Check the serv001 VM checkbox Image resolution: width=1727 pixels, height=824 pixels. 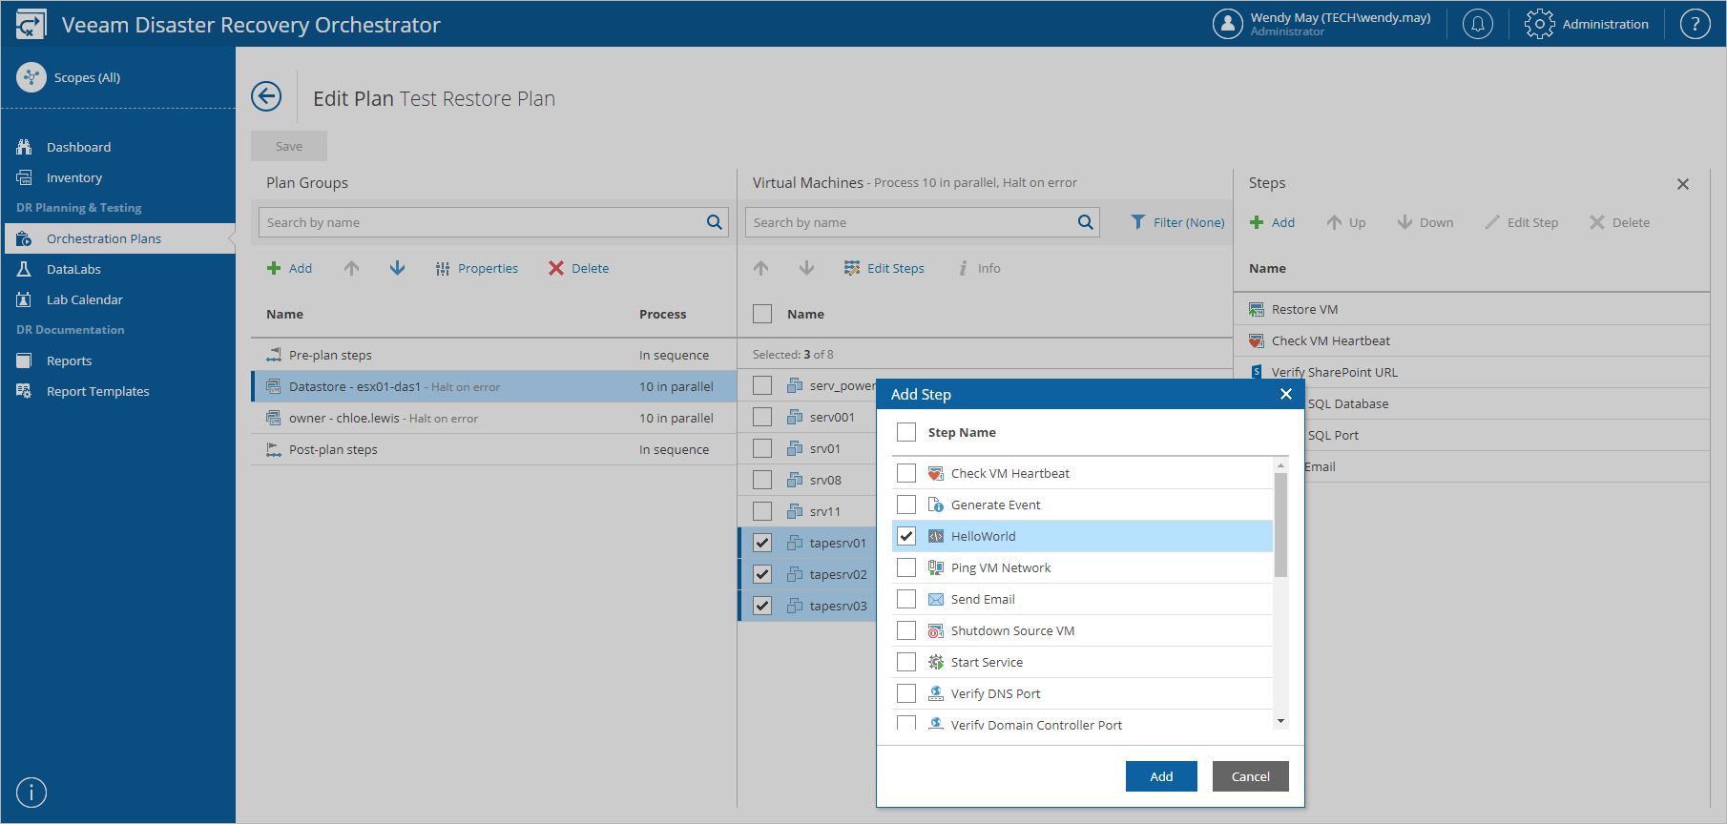tap(762, 417)
